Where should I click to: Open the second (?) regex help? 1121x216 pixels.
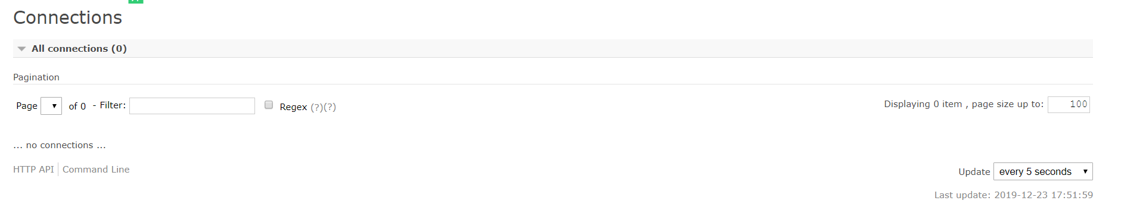(330, 107)
